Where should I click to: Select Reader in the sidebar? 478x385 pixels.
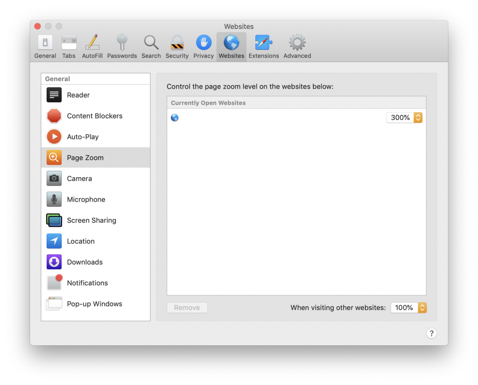pyautogui.click(x=96, y=95)
